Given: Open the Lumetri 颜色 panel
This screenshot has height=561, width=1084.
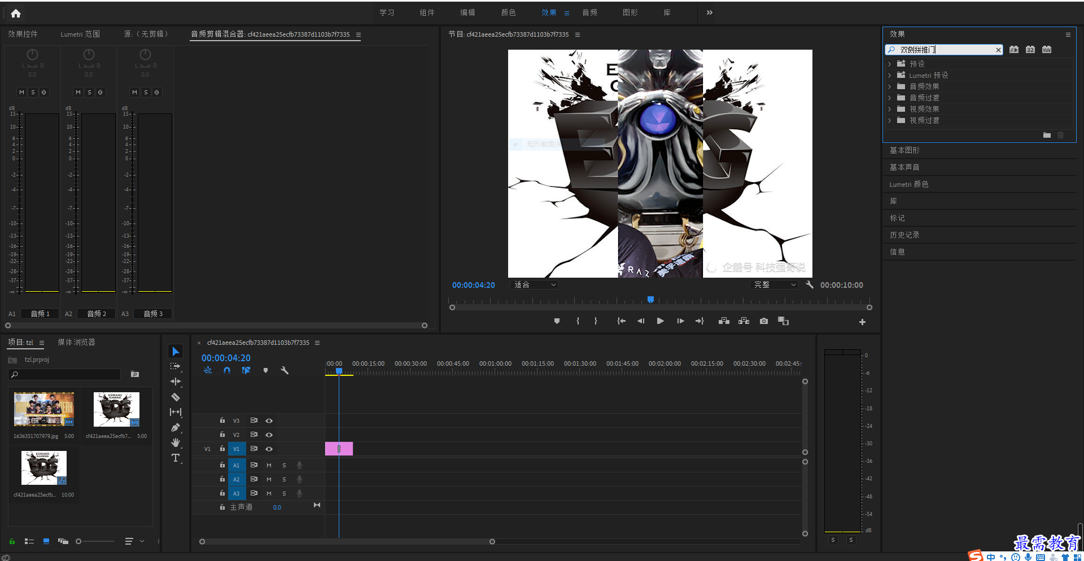Looking at the screenshot, I should point(908,184).
